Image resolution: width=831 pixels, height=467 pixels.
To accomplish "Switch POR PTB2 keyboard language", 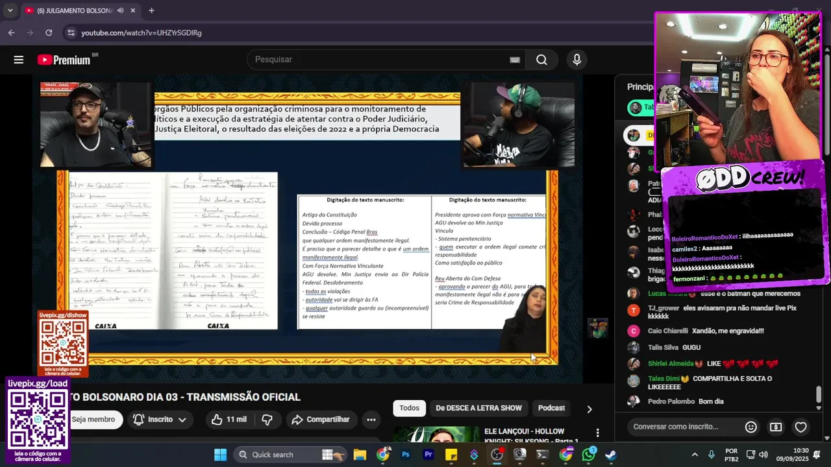I will (731, 455).
